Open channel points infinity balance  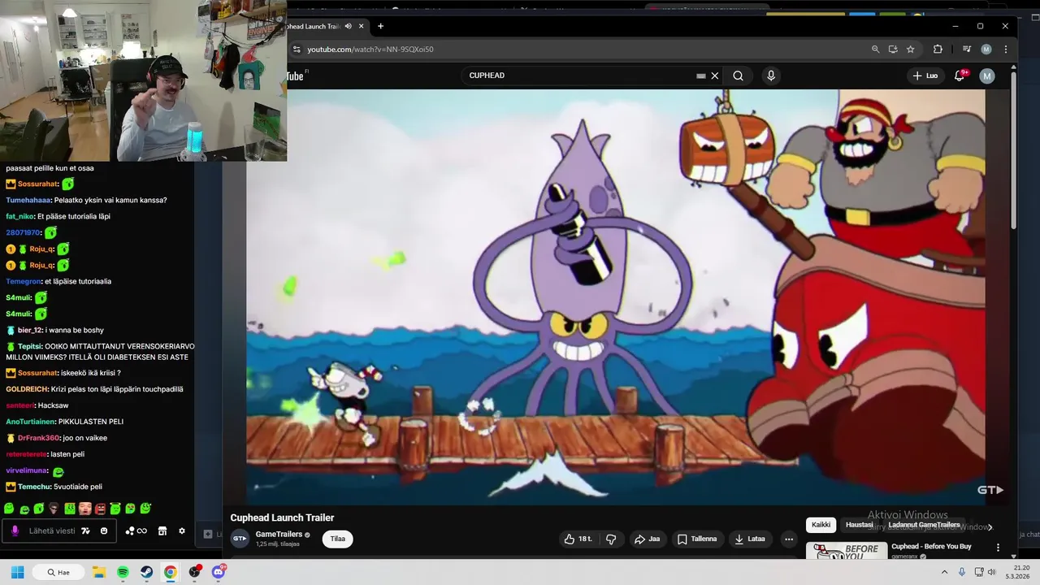136,531
